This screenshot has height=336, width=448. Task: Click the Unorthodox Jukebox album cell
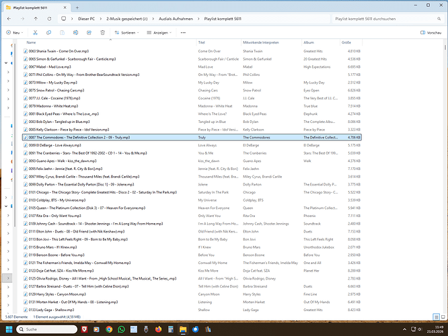[319, 247]
